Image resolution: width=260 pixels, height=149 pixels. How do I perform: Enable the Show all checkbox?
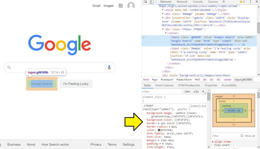click(x=242, y=136)
